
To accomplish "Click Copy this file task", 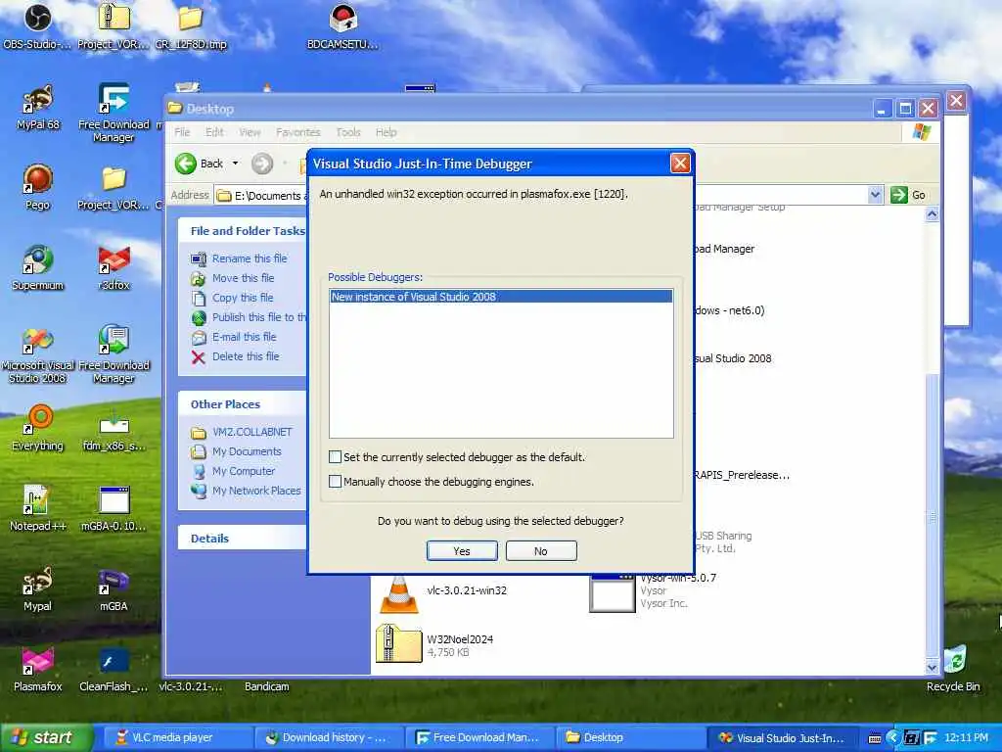I will [243, 298].
